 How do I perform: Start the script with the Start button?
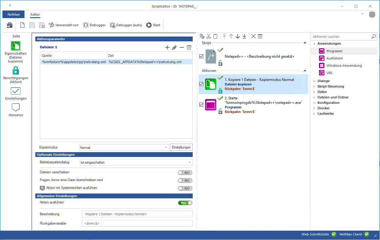(x=153, y=25)
